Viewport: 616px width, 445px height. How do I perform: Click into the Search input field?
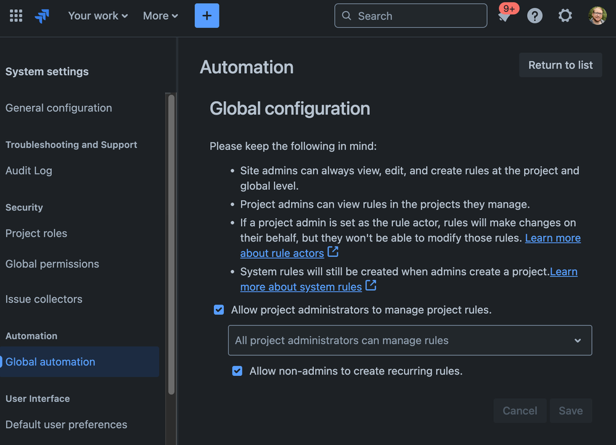pyautogui.click(x=411, y=15)
